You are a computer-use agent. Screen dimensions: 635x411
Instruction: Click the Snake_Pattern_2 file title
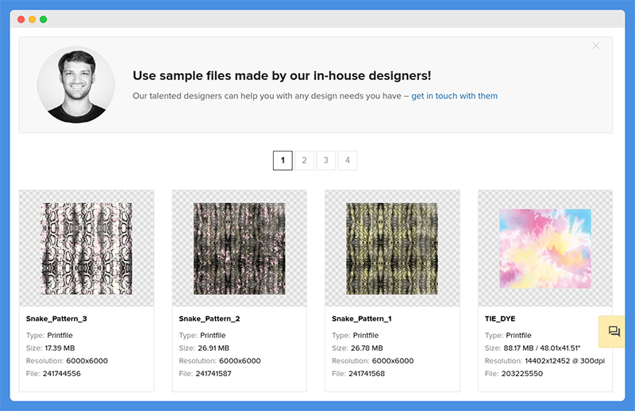(x=210, y=319)
